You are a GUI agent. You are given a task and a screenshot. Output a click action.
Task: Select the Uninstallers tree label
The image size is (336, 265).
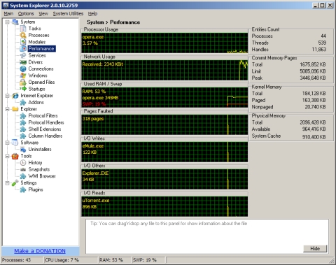(40, 150)
